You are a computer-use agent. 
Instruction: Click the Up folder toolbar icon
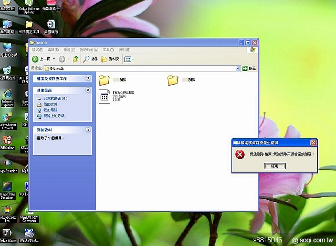[76, 59]
